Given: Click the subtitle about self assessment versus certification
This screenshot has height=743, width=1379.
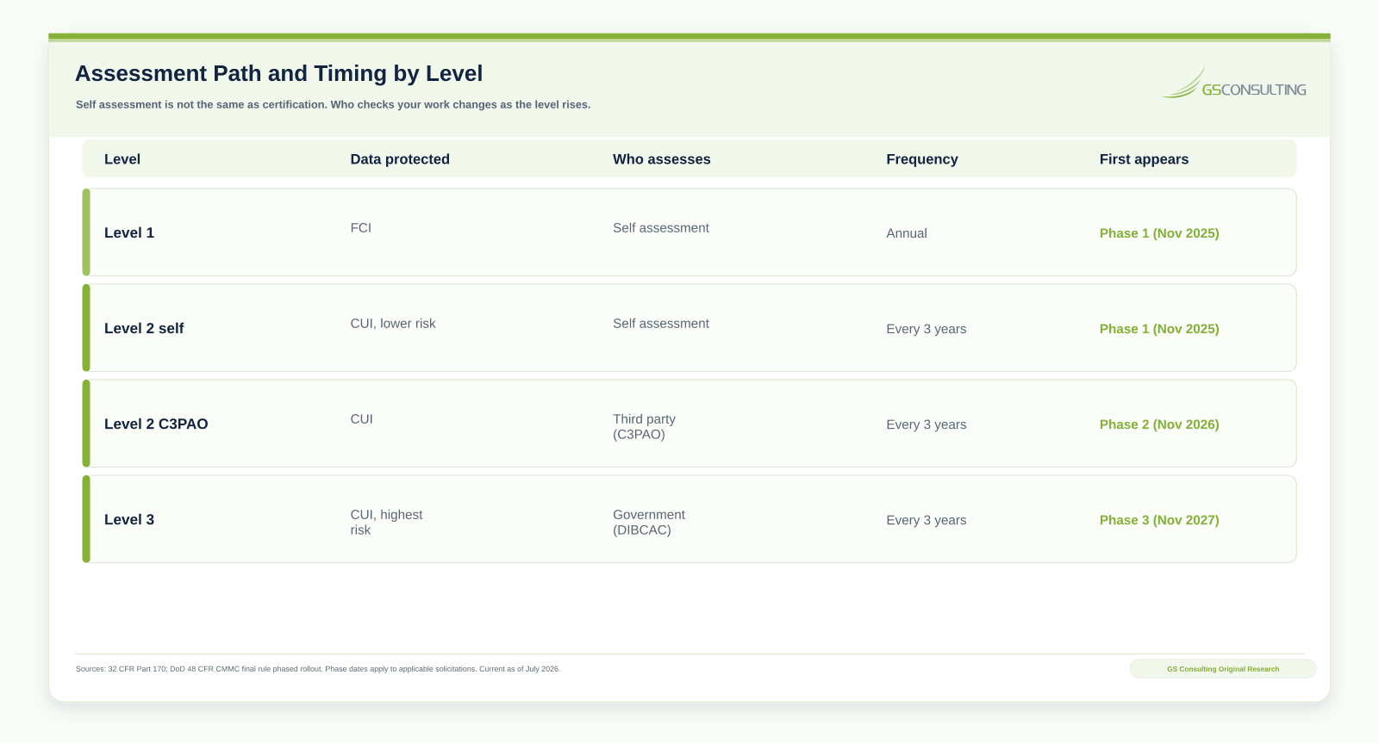Looking at the screenshot, I should coord(333,105).
